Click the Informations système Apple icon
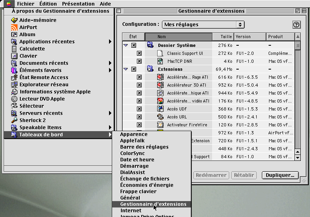The width and height of the screenshot is (310, 217). 14,92
